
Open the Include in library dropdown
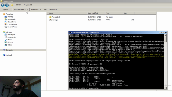coord(21,9)
